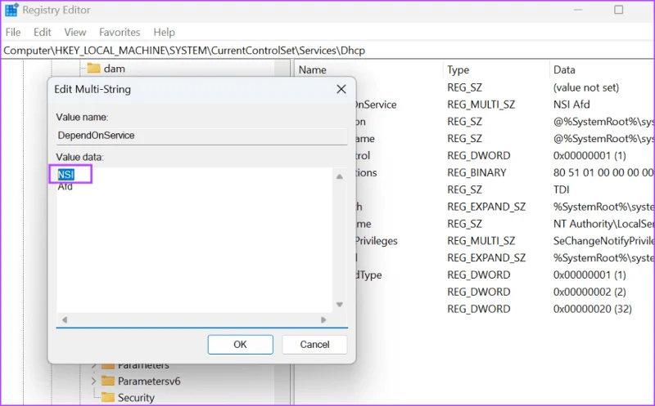Select the dam tree item label
The image size is (655, 406).
[115, 69]
